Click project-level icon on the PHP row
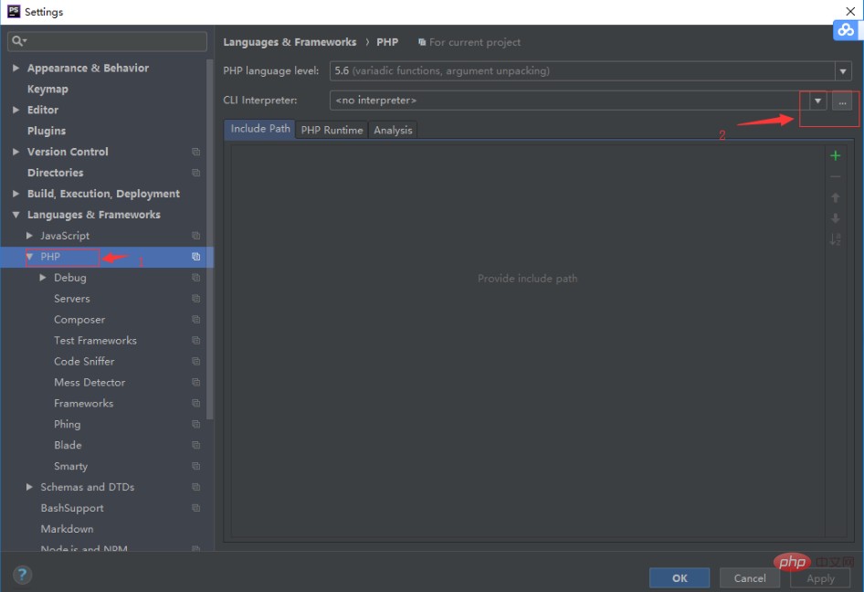Image resolution: width=864 pixels, height=592 pixels. pos(195,257)
